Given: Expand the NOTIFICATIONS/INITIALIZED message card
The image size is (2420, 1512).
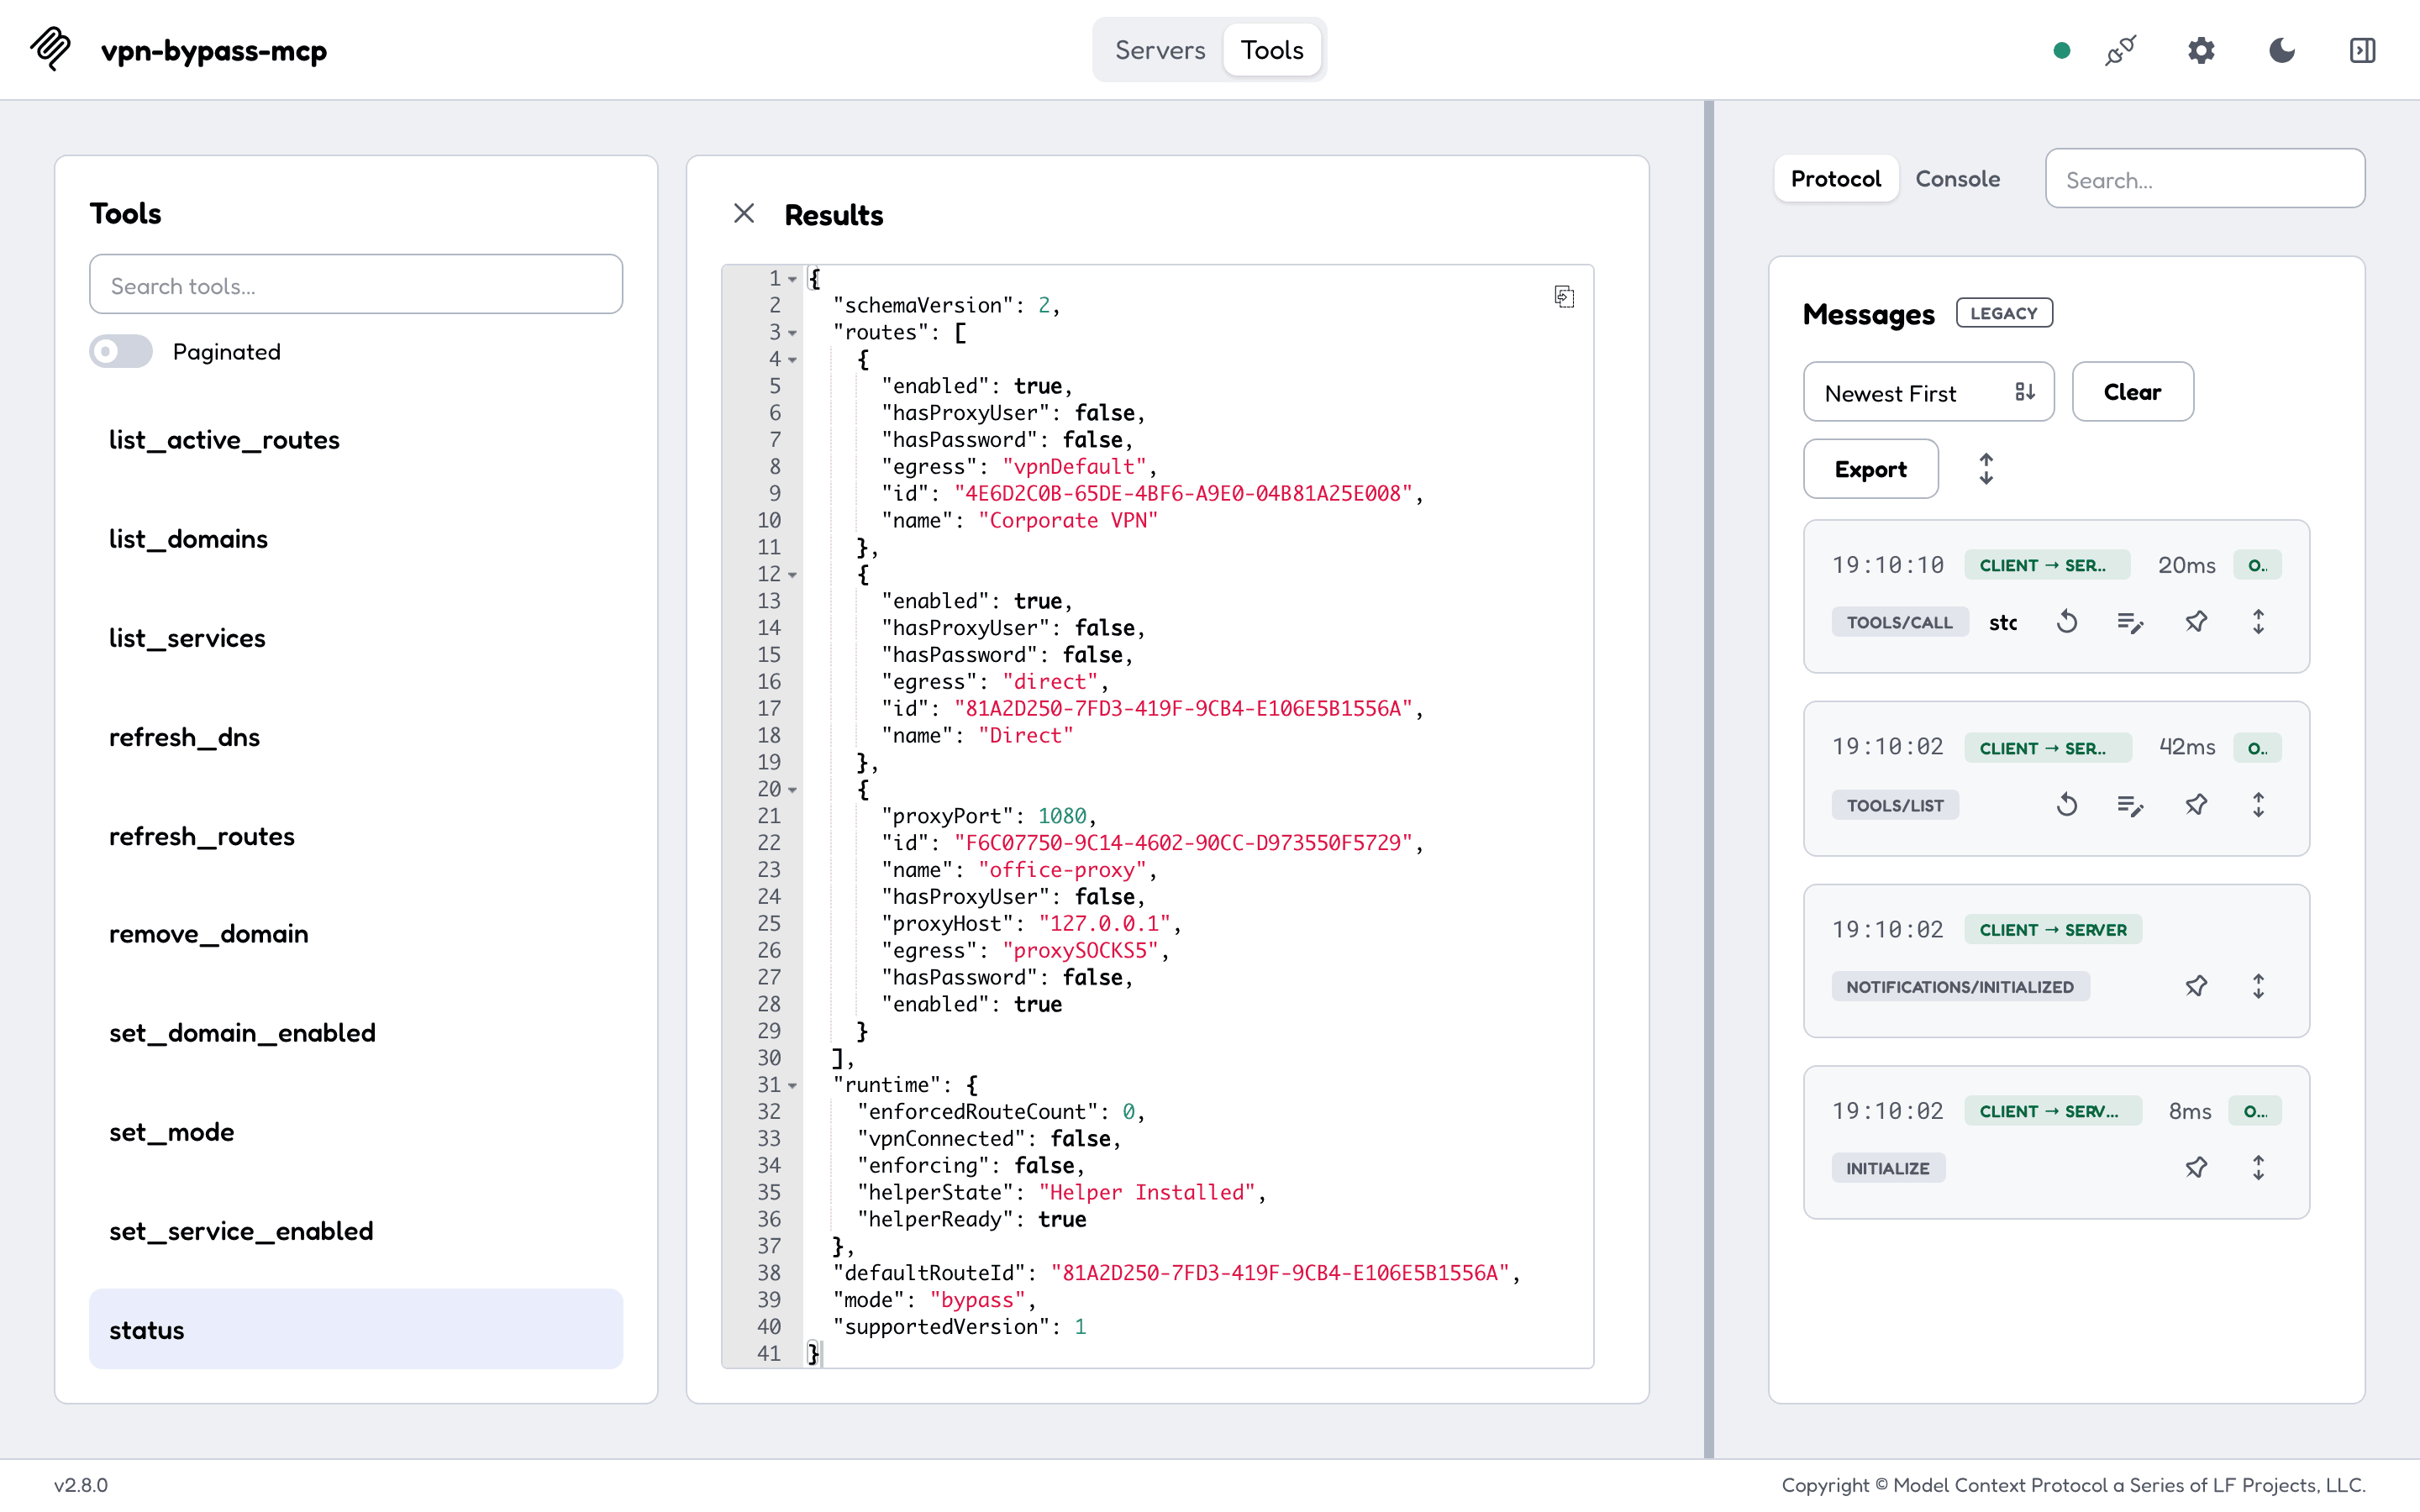Looking at the screenshot, I should pyautogui.click(x=2258, y=987).
